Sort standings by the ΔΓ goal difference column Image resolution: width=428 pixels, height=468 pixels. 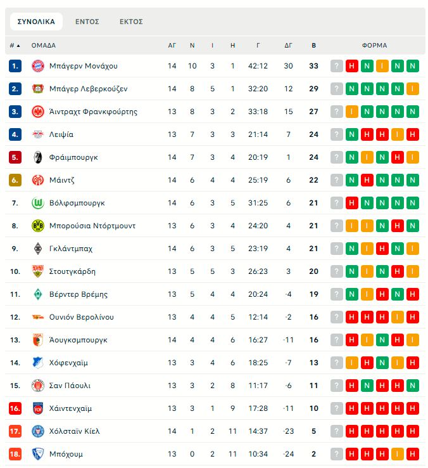289,46
